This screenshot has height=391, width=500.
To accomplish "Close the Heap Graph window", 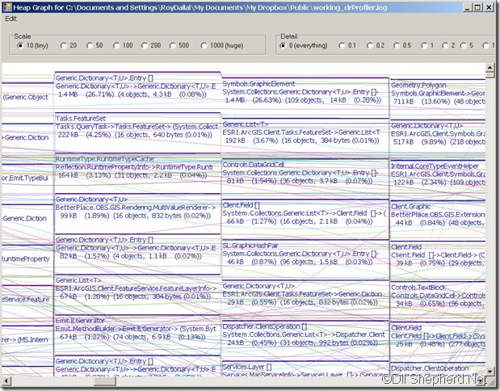I will pos(489,7).
